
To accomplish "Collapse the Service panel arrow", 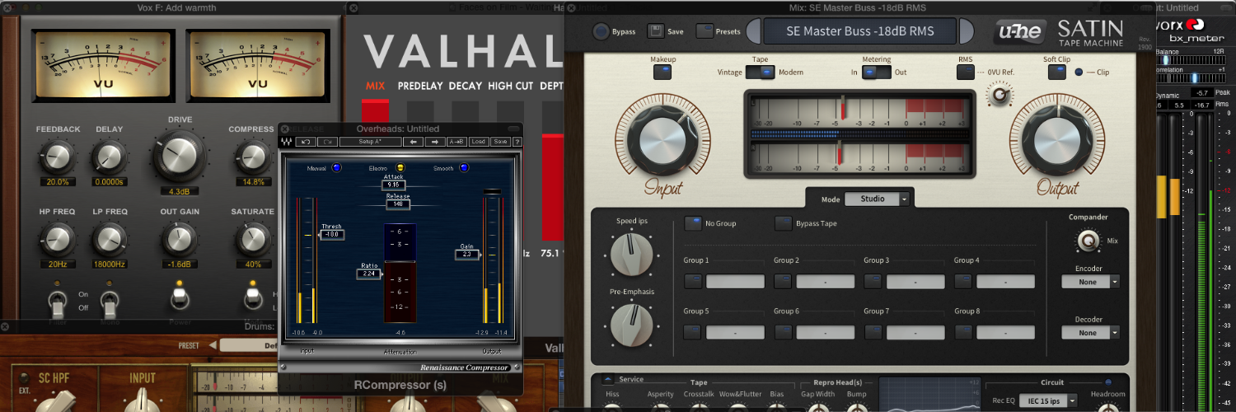I will [x=608, y=379].
